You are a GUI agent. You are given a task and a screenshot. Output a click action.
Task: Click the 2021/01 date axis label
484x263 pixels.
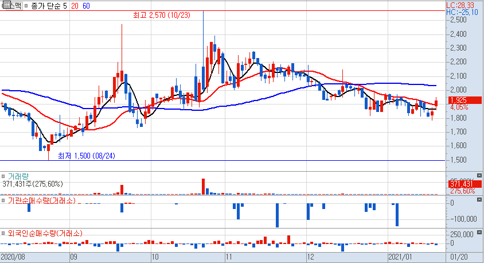pyautogui.click(x=400, y=257)
